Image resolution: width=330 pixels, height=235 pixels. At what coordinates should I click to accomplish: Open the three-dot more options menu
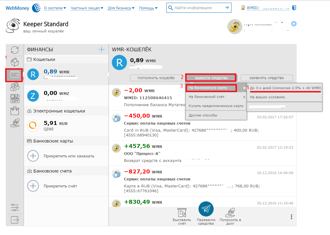tap(291, 217)
